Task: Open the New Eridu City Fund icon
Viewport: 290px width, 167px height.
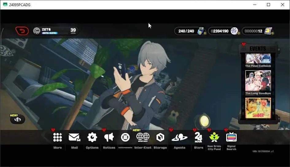Action: (x=214, y=137)
